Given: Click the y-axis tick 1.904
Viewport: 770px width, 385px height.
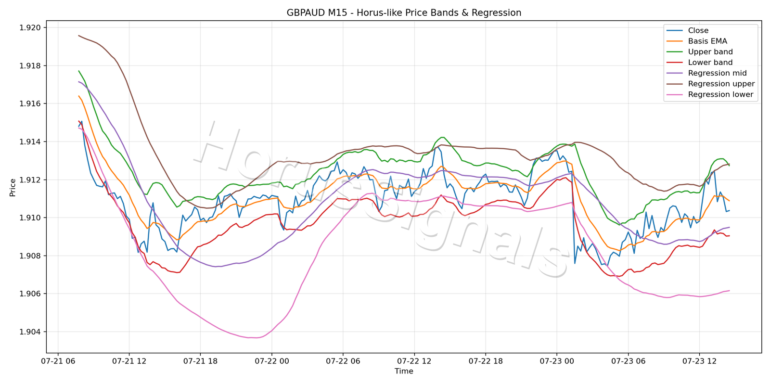Looking at the screenshot, I should tap(30, 332).
